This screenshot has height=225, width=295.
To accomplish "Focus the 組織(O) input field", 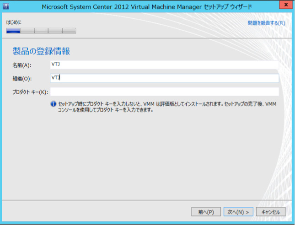I will [x=165, y=78].
